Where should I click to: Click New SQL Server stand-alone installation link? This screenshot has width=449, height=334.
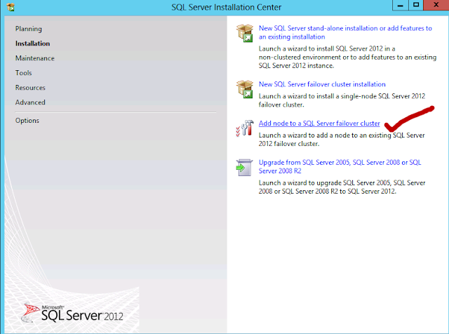click(x=345, y=33)
